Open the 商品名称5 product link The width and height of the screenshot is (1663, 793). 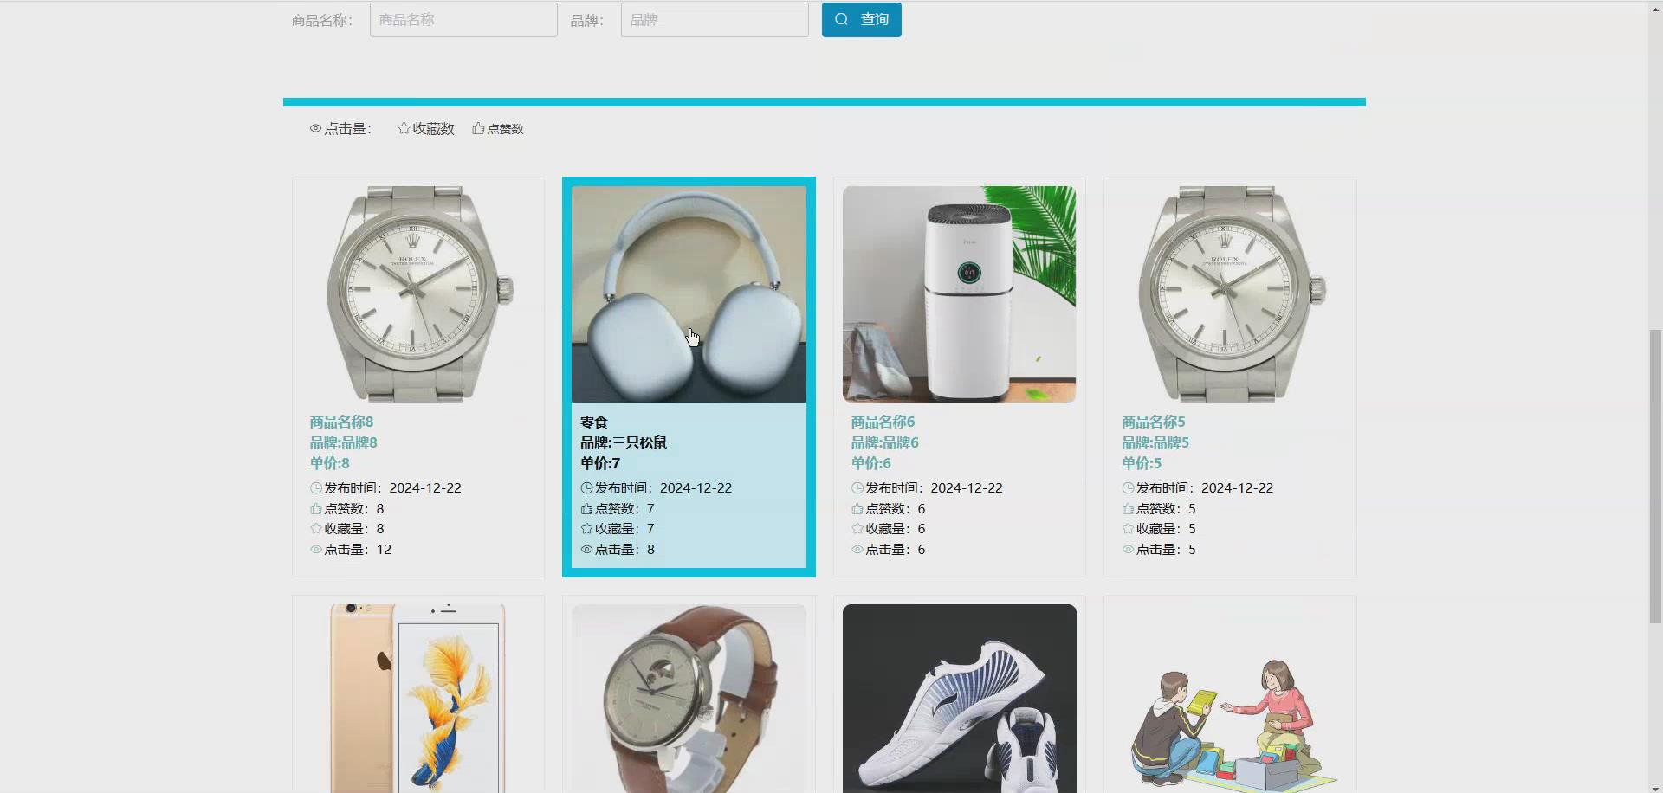pyautogui.click(x=1153, y=422)
